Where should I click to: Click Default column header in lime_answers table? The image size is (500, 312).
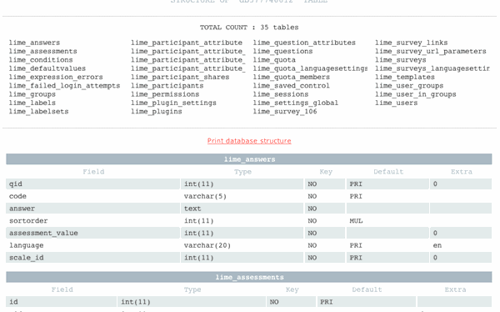[388, 172]
